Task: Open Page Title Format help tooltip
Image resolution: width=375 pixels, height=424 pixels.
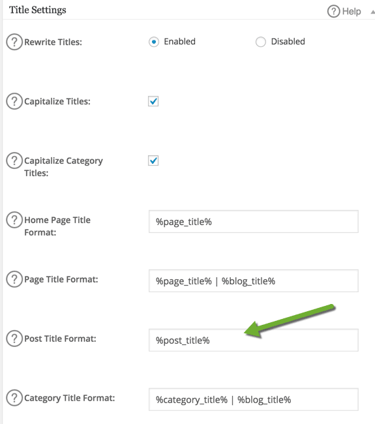Action: 14,279
